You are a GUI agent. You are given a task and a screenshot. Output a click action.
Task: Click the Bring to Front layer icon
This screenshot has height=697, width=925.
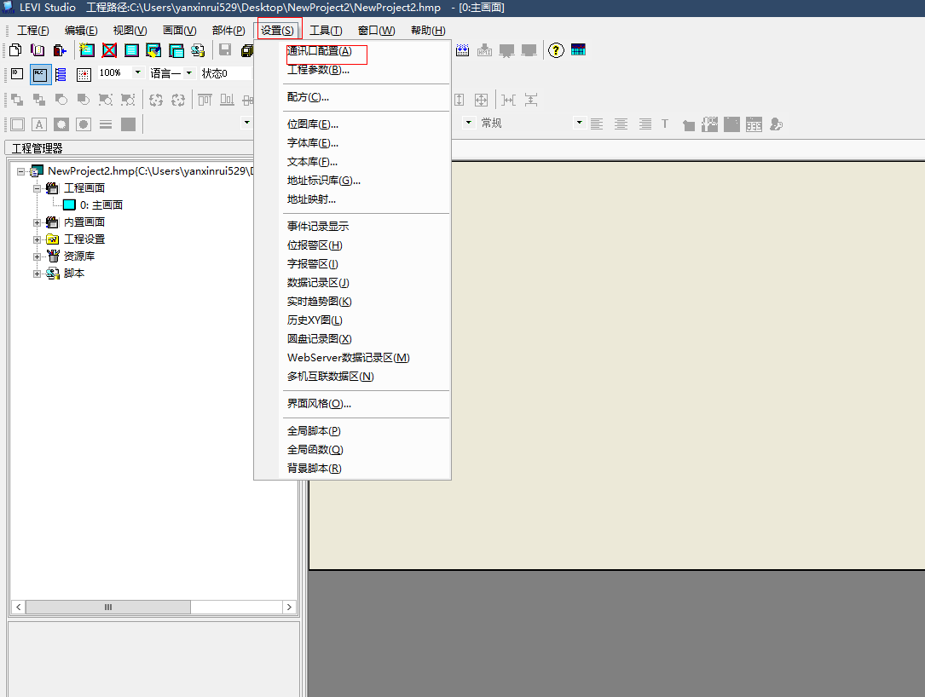coord(17,100)
